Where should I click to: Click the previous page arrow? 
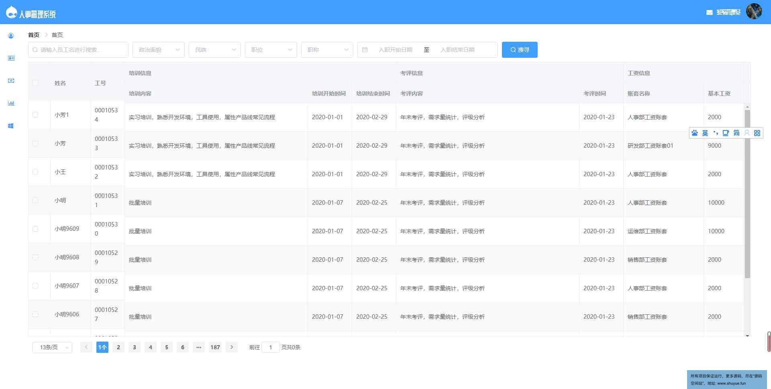(86, 347)
